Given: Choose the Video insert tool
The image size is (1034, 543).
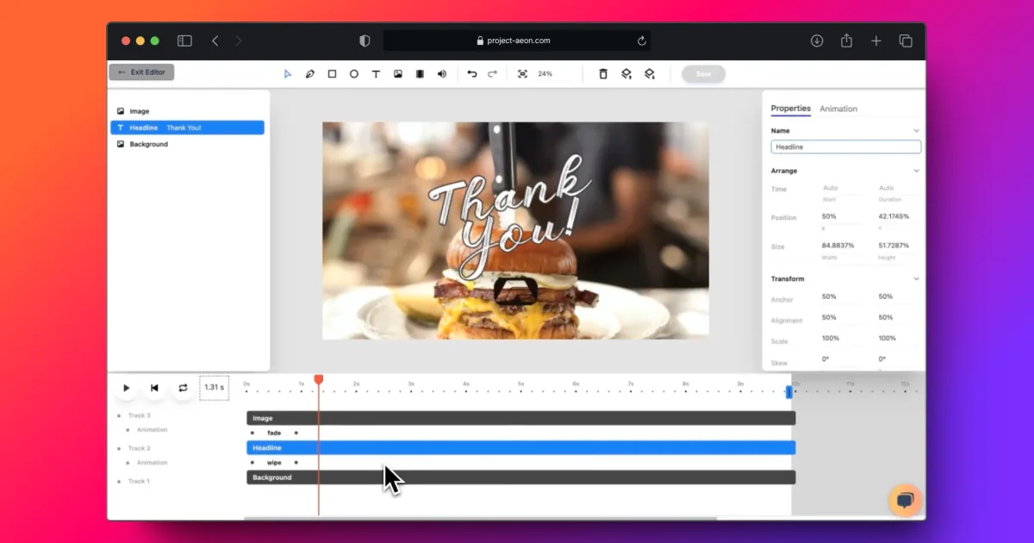Looking at the screenshot, I should point(420,74).
